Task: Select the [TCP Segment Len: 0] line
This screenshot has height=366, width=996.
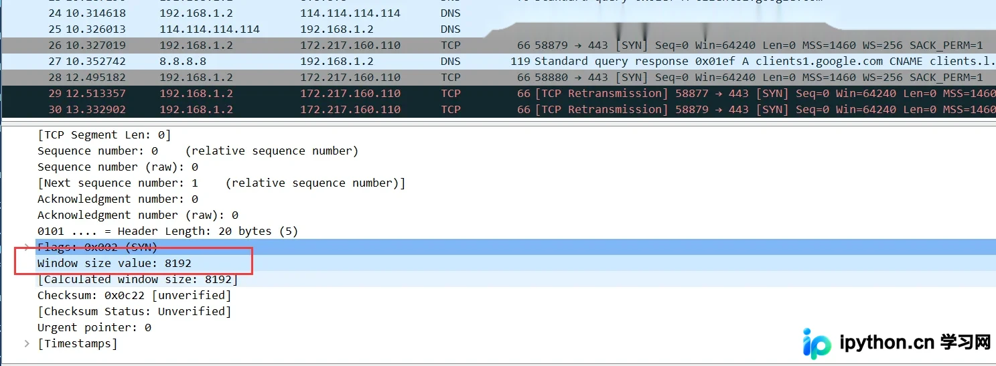Action: [x=104, y=134]
